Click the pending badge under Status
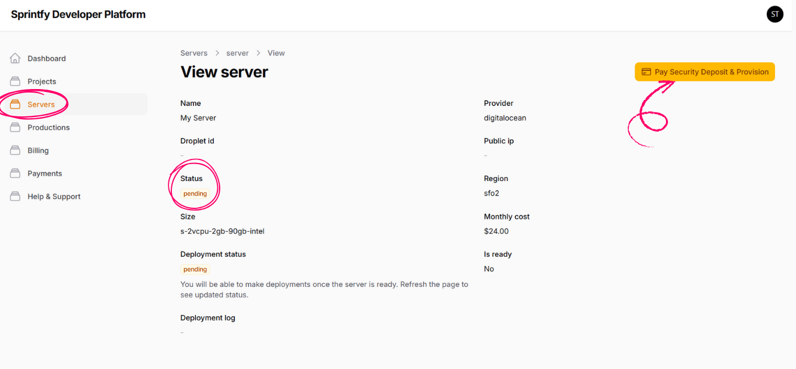Image resolution: width=796 pixels, height=369 pixels. [195, 194]
